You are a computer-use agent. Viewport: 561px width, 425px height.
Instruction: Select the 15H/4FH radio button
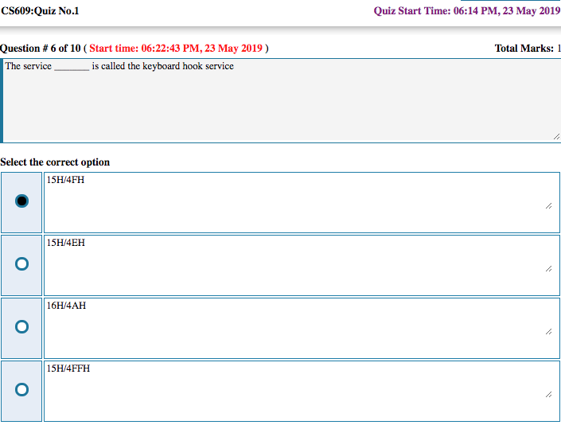21,201
